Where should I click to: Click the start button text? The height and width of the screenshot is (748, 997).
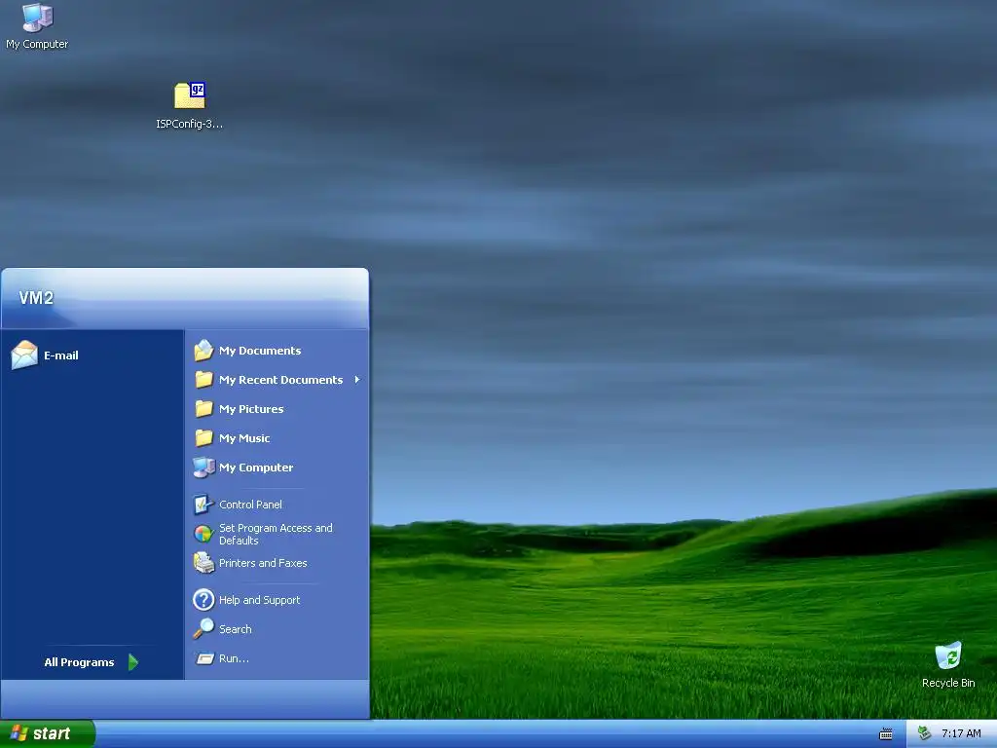coord(52,733)
